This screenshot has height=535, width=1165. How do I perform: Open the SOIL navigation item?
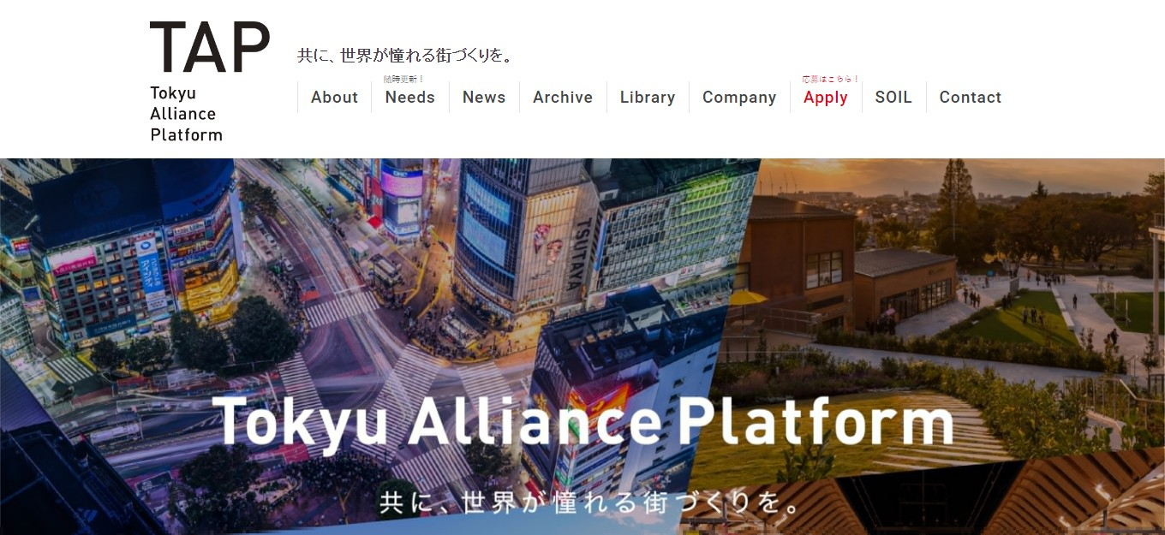click(893, 98)
